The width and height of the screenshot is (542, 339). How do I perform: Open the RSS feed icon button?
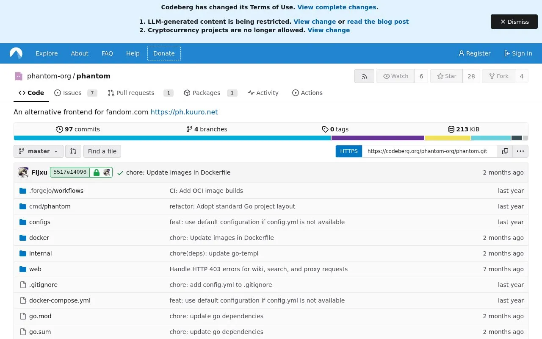coord(364,76)
